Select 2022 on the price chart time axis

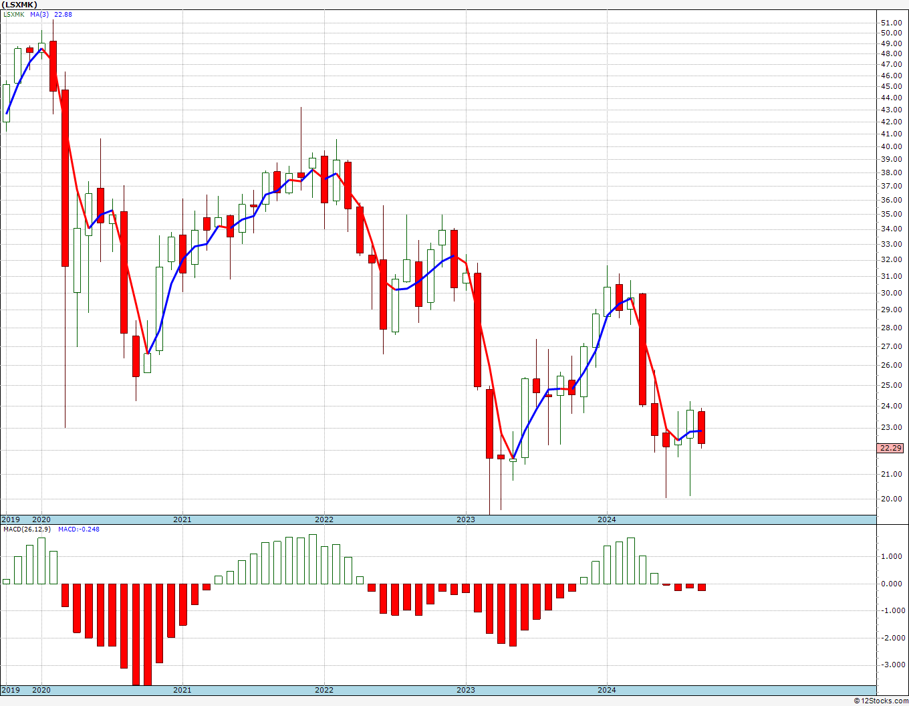pos(323,519)
